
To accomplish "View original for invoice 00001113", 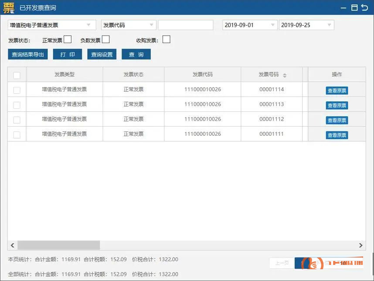I will (x=337, y=105).
